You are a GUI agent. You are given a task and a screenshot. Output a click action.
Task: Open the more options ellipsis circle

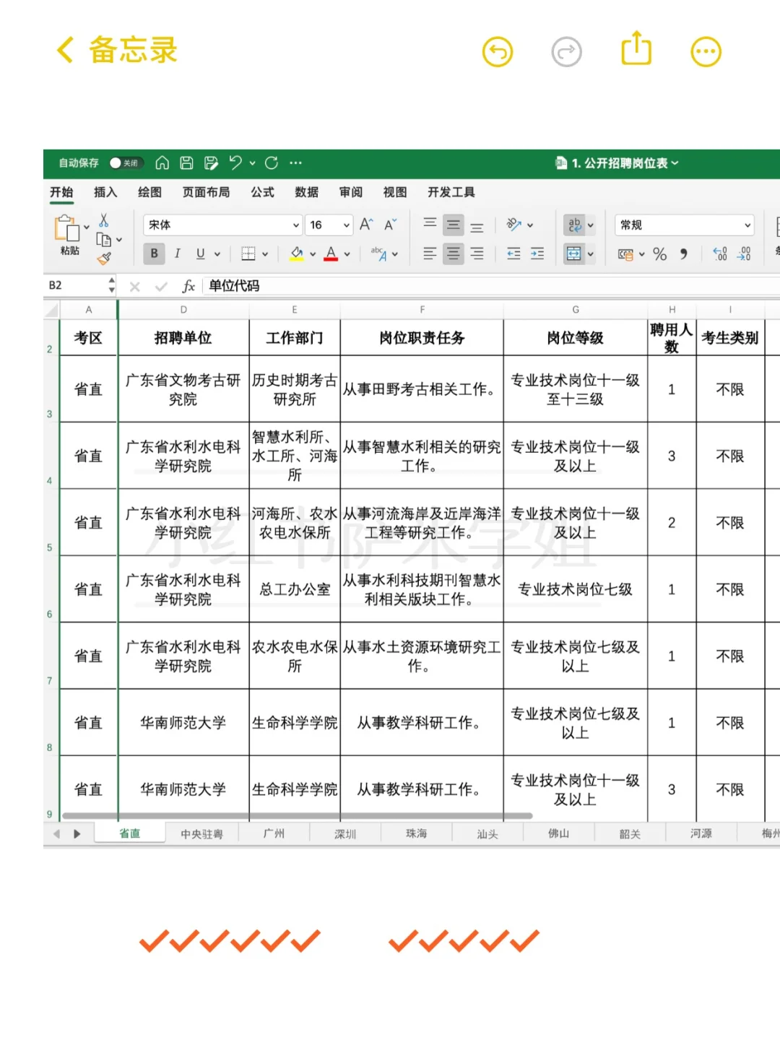pyautogui.click(x=706, y=52)
